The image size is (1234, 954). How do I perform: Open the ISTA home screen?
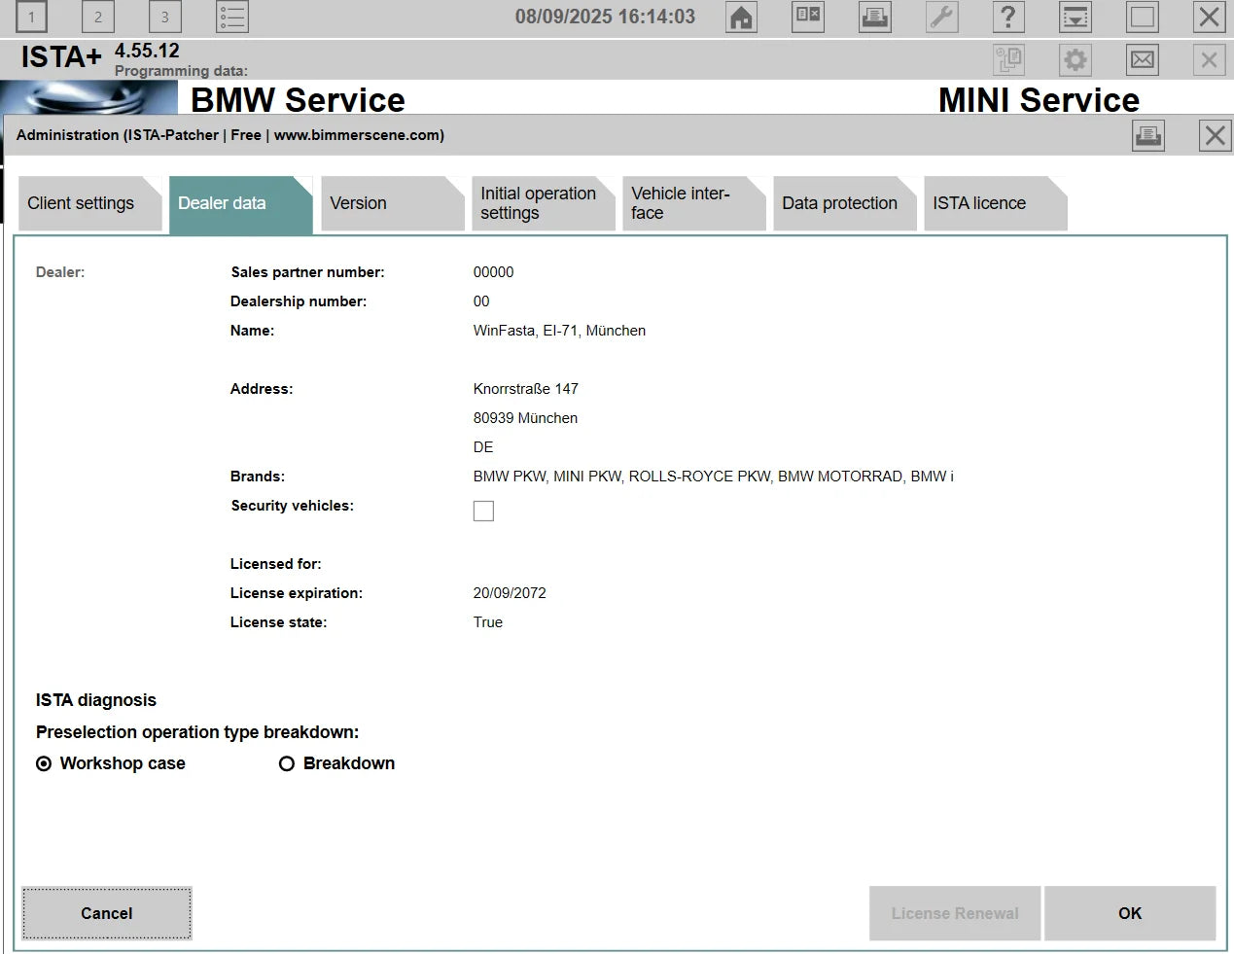click(741, 17)
